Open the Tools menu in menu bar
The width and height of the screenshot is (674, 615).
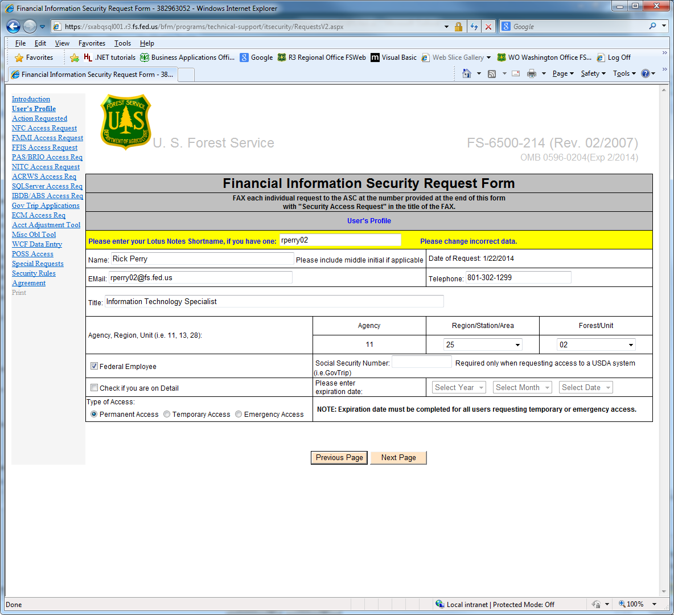tap(122, 43)
